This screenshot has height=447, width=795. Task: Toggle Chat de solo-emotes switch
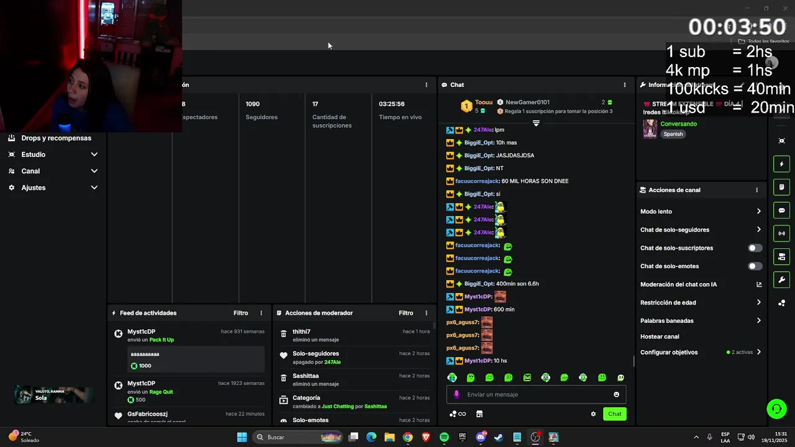(755, 266)
